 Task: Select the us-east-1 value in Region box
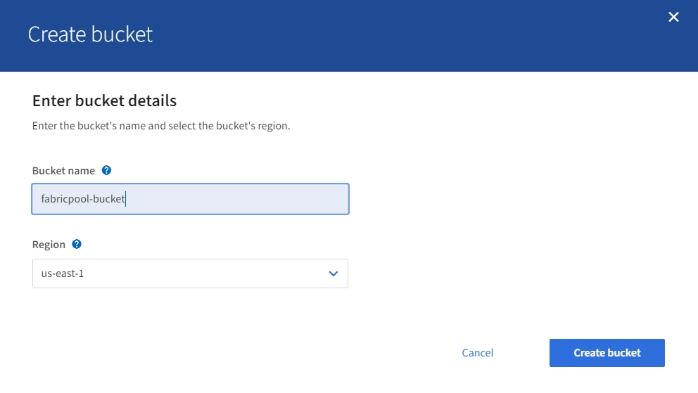click(x=63, y=273)
